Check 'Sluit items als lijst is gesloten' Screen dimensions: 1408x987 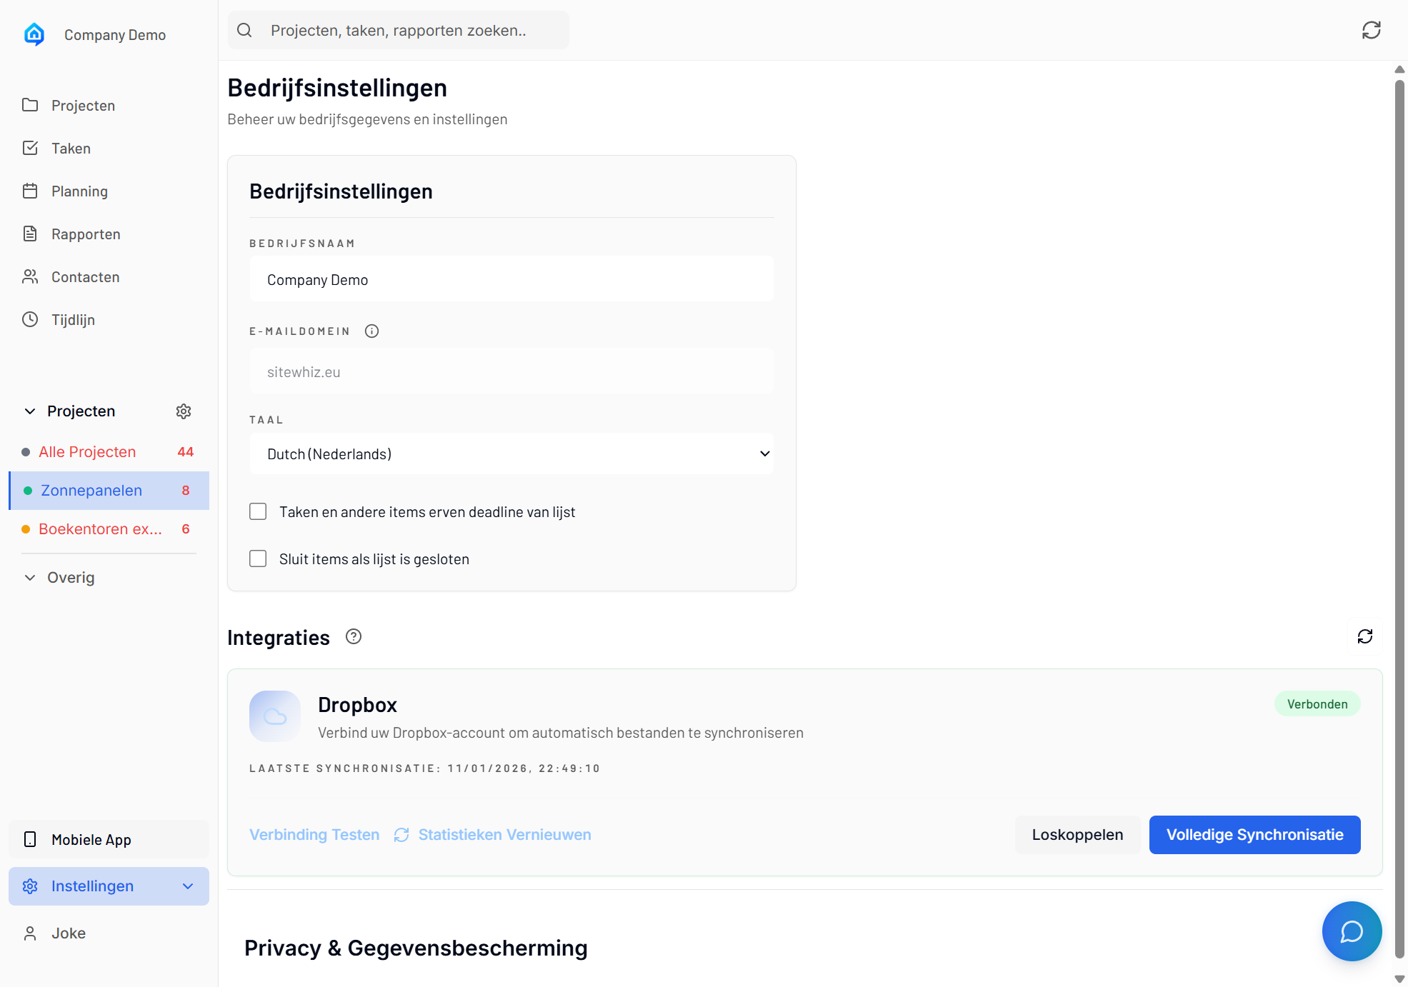point(257,558)
